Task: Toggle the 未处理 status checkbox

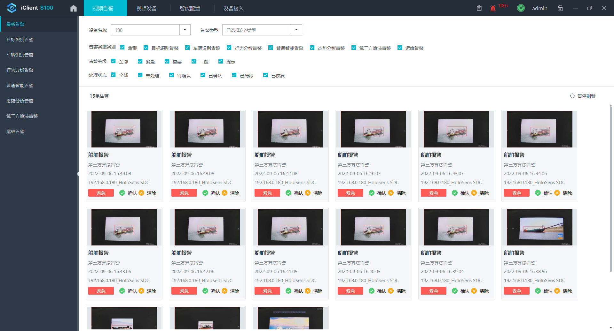Action: coord(140,75)
